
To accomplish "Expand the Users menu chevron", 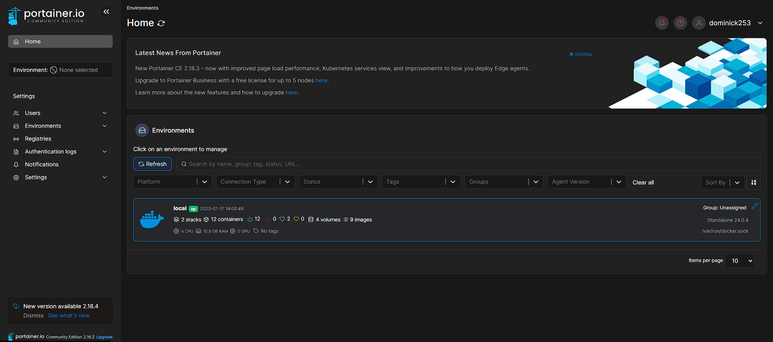I will click(x=105, y=113).
